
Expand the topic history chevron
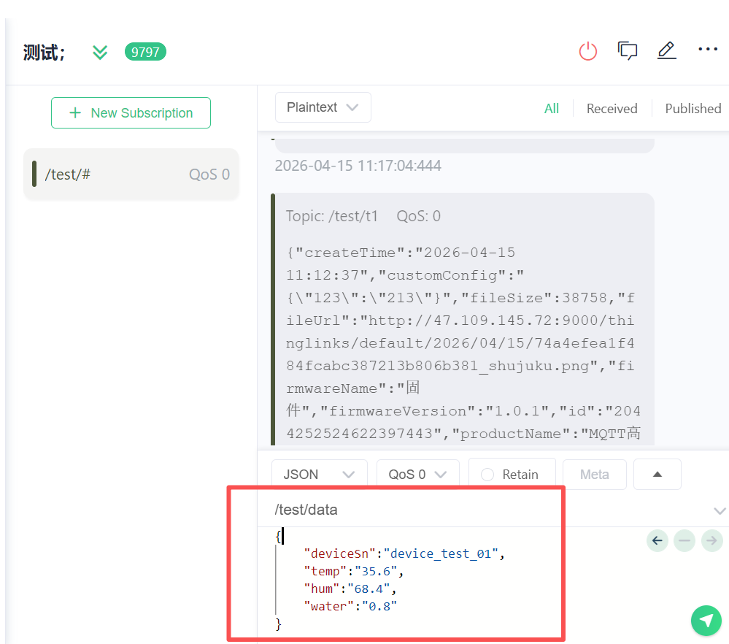tap(720, 510)
